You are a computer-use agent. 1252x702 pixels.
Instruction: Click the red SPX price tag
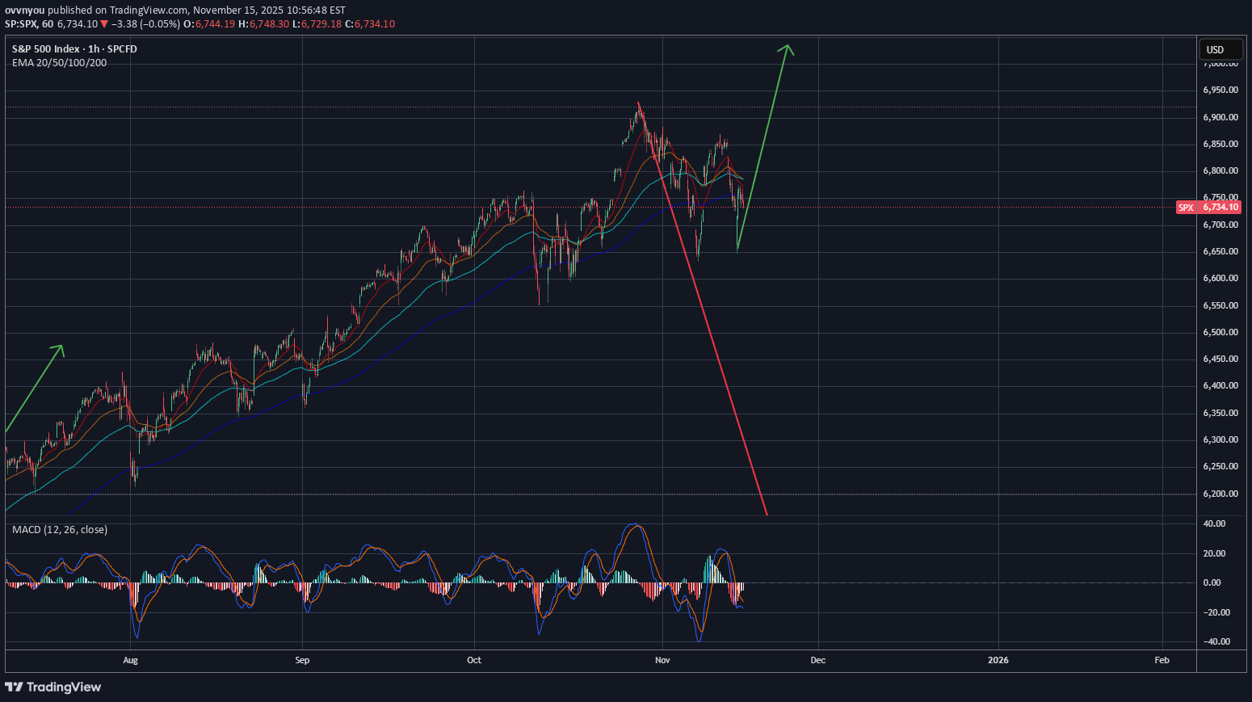pyautogui.click(x=1208, y=208)
